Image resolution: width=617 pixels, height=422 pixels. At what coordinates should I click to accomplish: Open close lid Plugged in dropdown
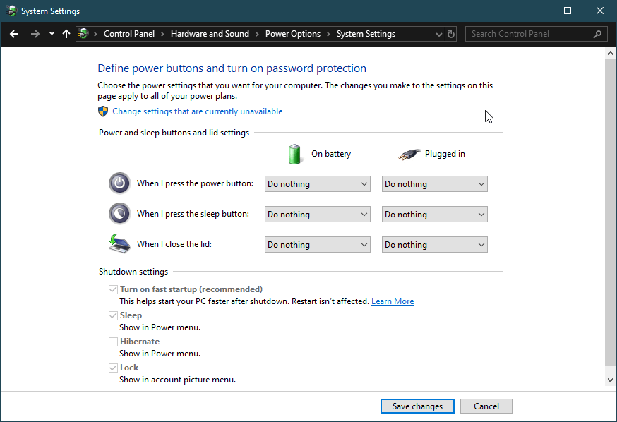(x=435, y=245)
